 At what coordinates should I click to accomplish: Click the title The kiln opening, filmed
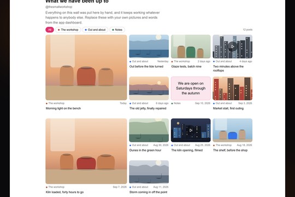coord(187,150)
